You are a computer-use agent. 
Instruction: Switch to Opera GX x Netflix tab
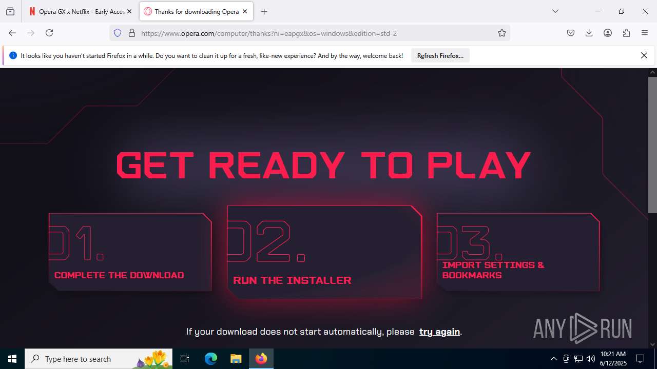[80, 11]
